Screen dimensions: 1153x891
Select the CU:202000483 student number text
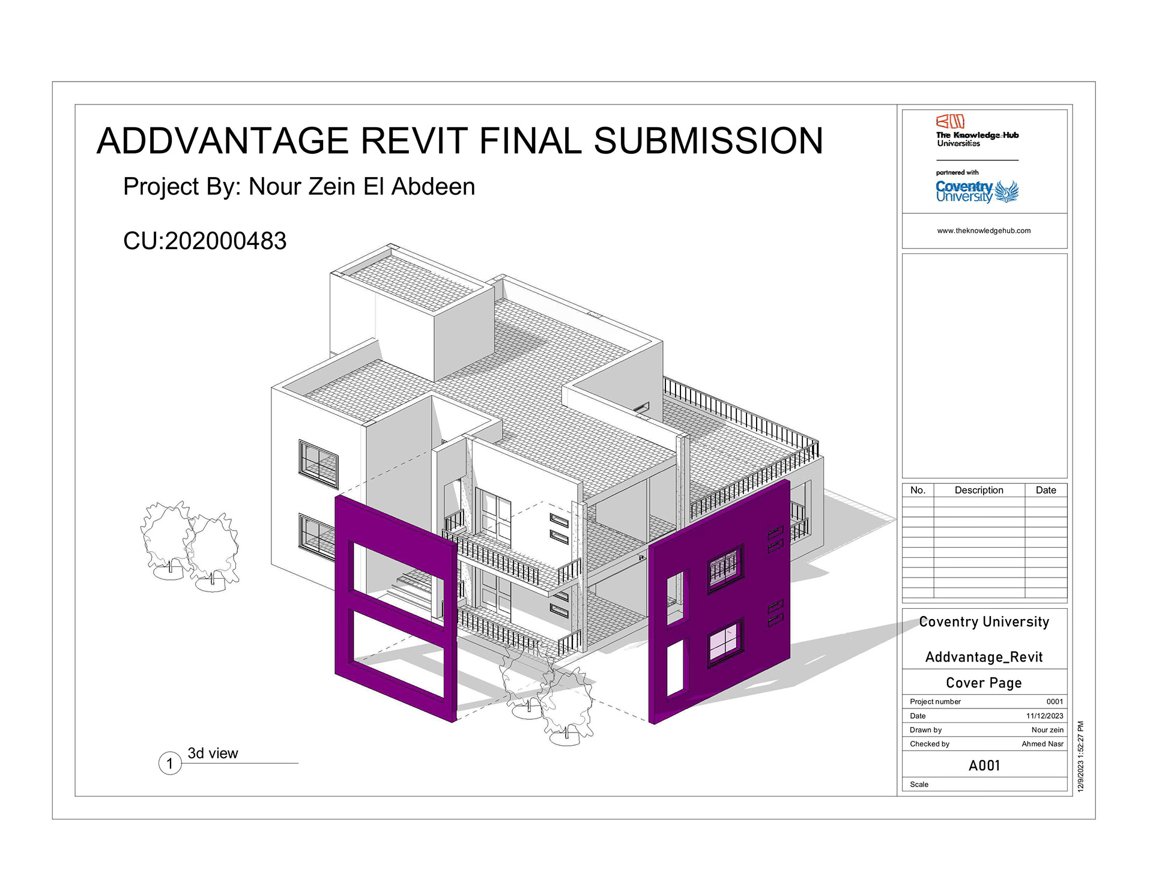[205, 241]
